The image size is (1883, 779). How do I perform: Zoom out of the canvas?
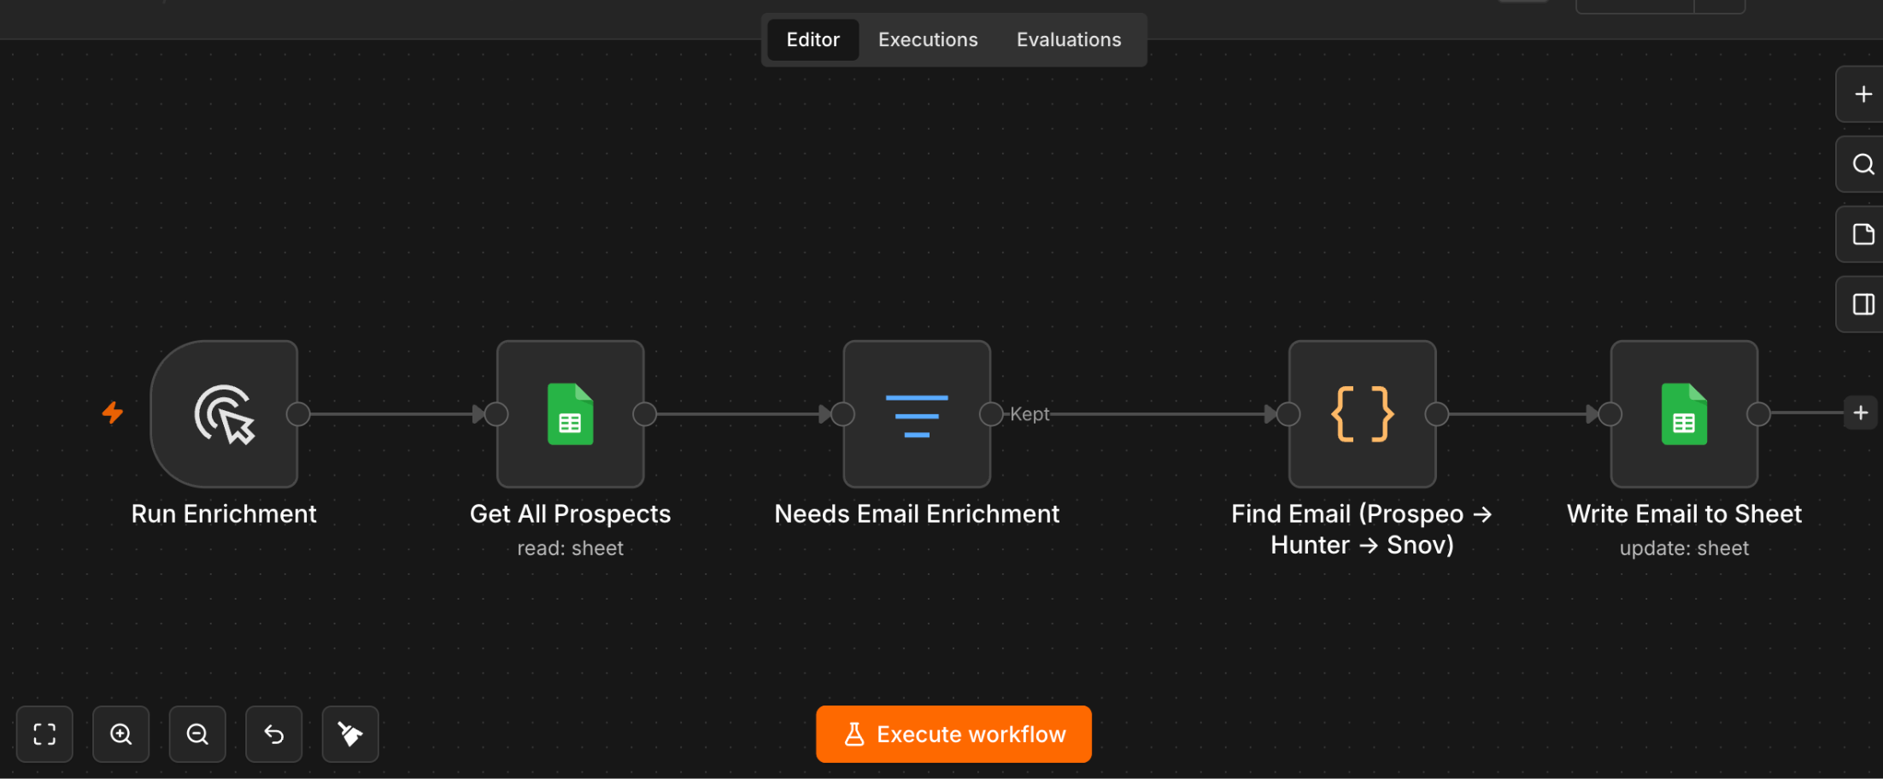click(197, 734)
